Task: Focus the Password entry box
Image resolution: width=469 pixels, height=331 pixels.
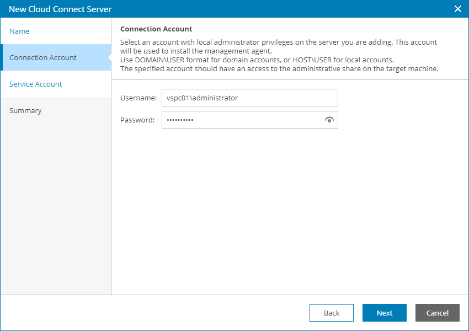Action: tap(243, 120)
